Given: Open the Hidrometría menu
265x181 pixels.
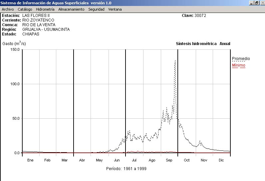Looking at the screenshot, I should [x=45, y=9].
